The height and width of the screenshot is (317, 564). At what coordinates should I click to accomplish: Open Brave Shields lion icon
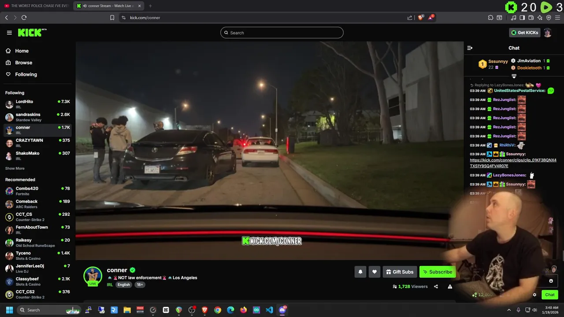point(420,18)
